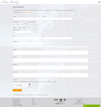
Task: Check the I'm not a robot box
Action: (15, 85)
